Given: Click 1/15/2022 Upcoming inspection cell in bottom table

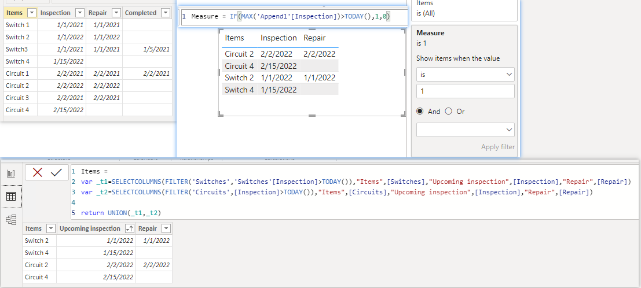Looking at the screenshot, I should point(96,253).
